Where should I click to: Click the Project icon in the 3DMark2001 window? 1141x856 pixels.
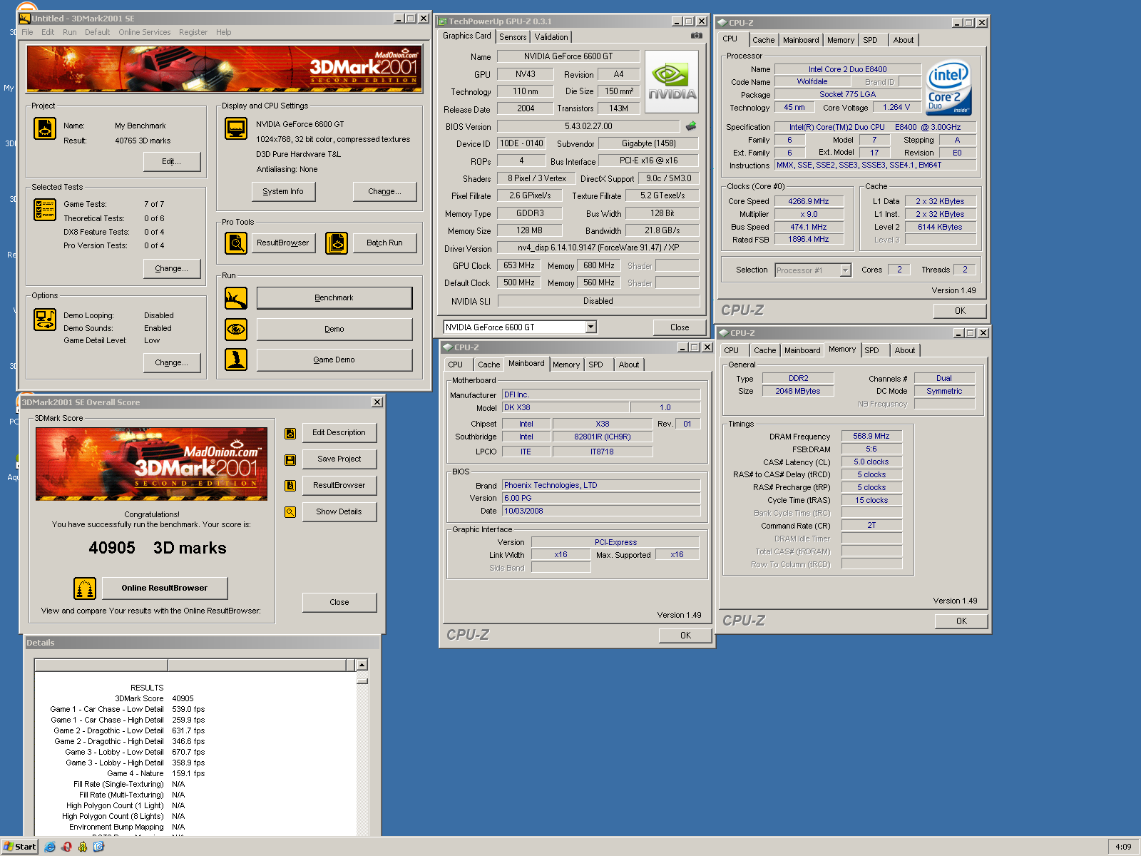[45, 128]
